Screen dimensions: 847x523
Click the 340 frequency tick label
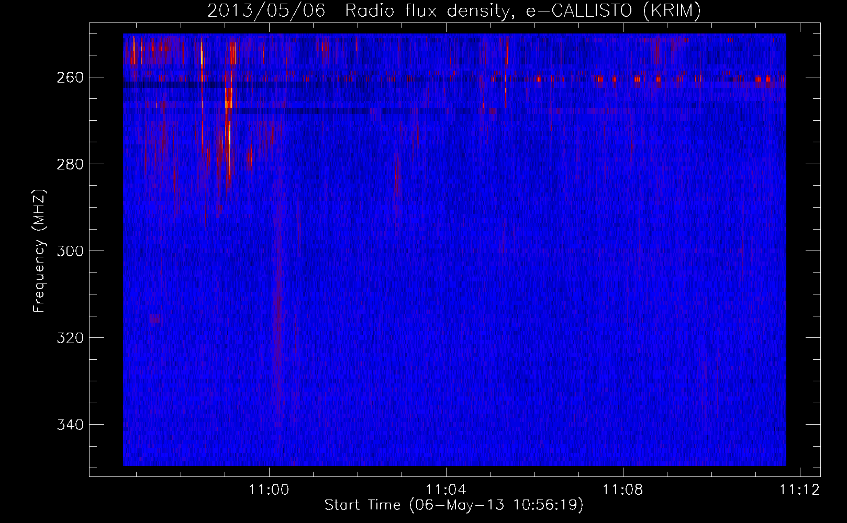coord(70,425)
